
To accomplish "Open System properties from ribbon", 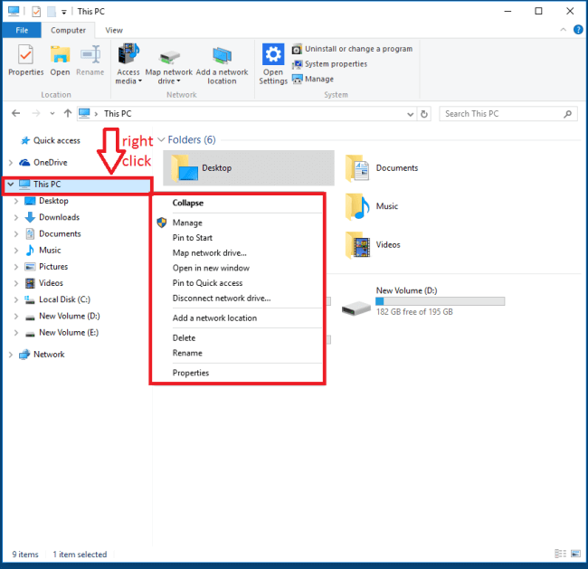I will 329,64.
